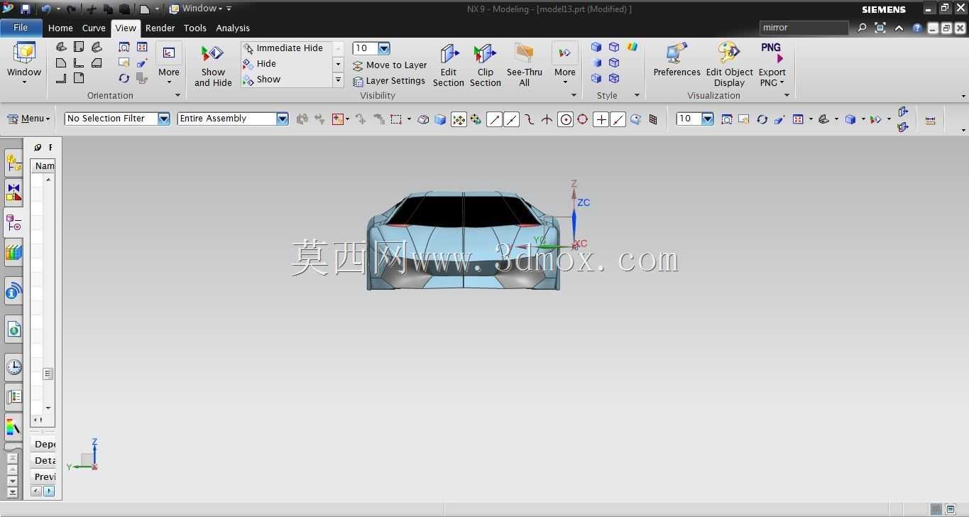Open the History clock sidebar tab

[x=13, y=366]
